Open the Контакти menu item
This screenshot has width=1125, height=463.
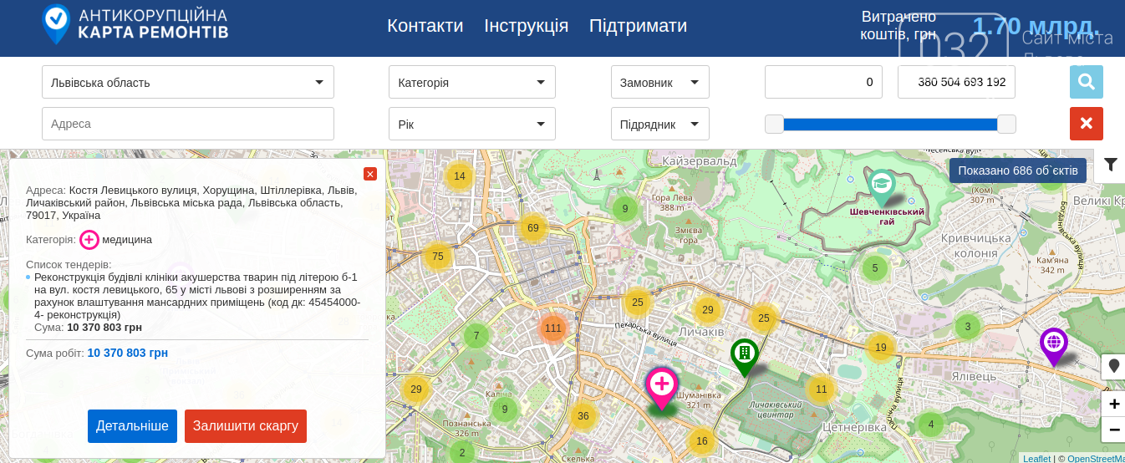pos(425,26)
